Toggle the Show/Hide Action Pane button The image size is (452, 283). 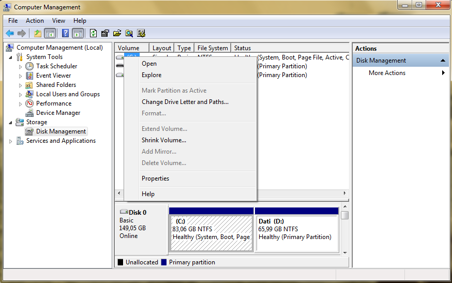tap(78, 33)
